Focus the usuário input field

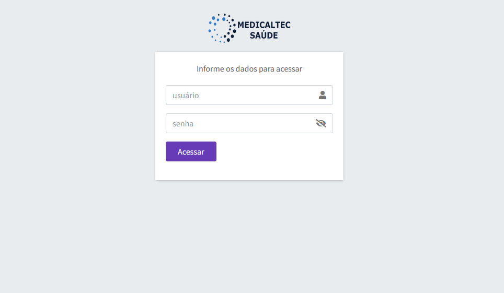249,95
